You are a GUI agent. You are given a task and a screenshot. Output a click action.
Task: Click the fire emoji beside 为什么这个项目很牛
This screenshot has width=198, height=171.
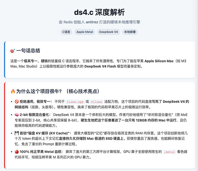coord(13,91)
